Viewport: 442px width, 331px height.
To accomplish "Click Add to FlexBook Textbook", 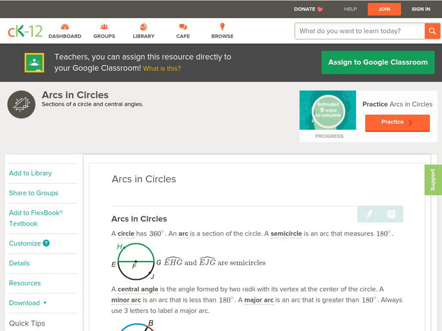I will 36,218.
